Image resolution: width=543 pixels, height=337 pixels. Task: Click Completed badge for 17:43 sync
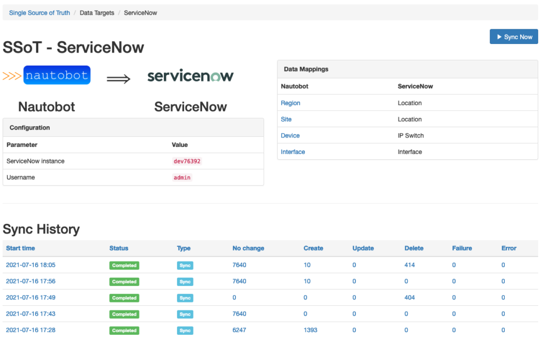coord(124,314)
